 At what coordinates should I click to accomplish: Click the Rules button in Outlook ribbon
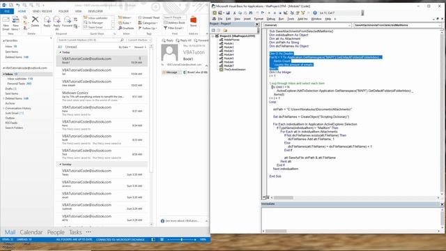(x=125, y=23)
